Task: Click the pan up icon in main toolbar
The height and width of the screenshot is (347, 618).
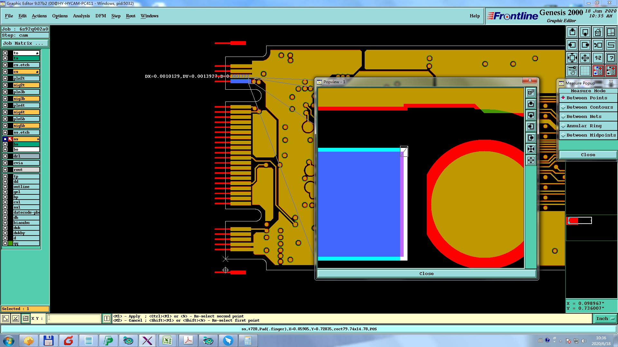Action: pos(572,32)
